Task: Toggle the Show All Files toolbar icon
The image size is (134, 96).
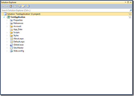Action: click(19, 6)
